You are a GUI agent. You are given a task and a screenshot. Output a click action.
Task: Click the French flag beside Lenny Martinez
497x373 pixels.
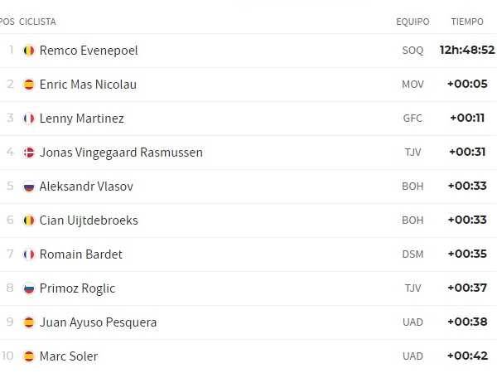[x=29, y=118]
